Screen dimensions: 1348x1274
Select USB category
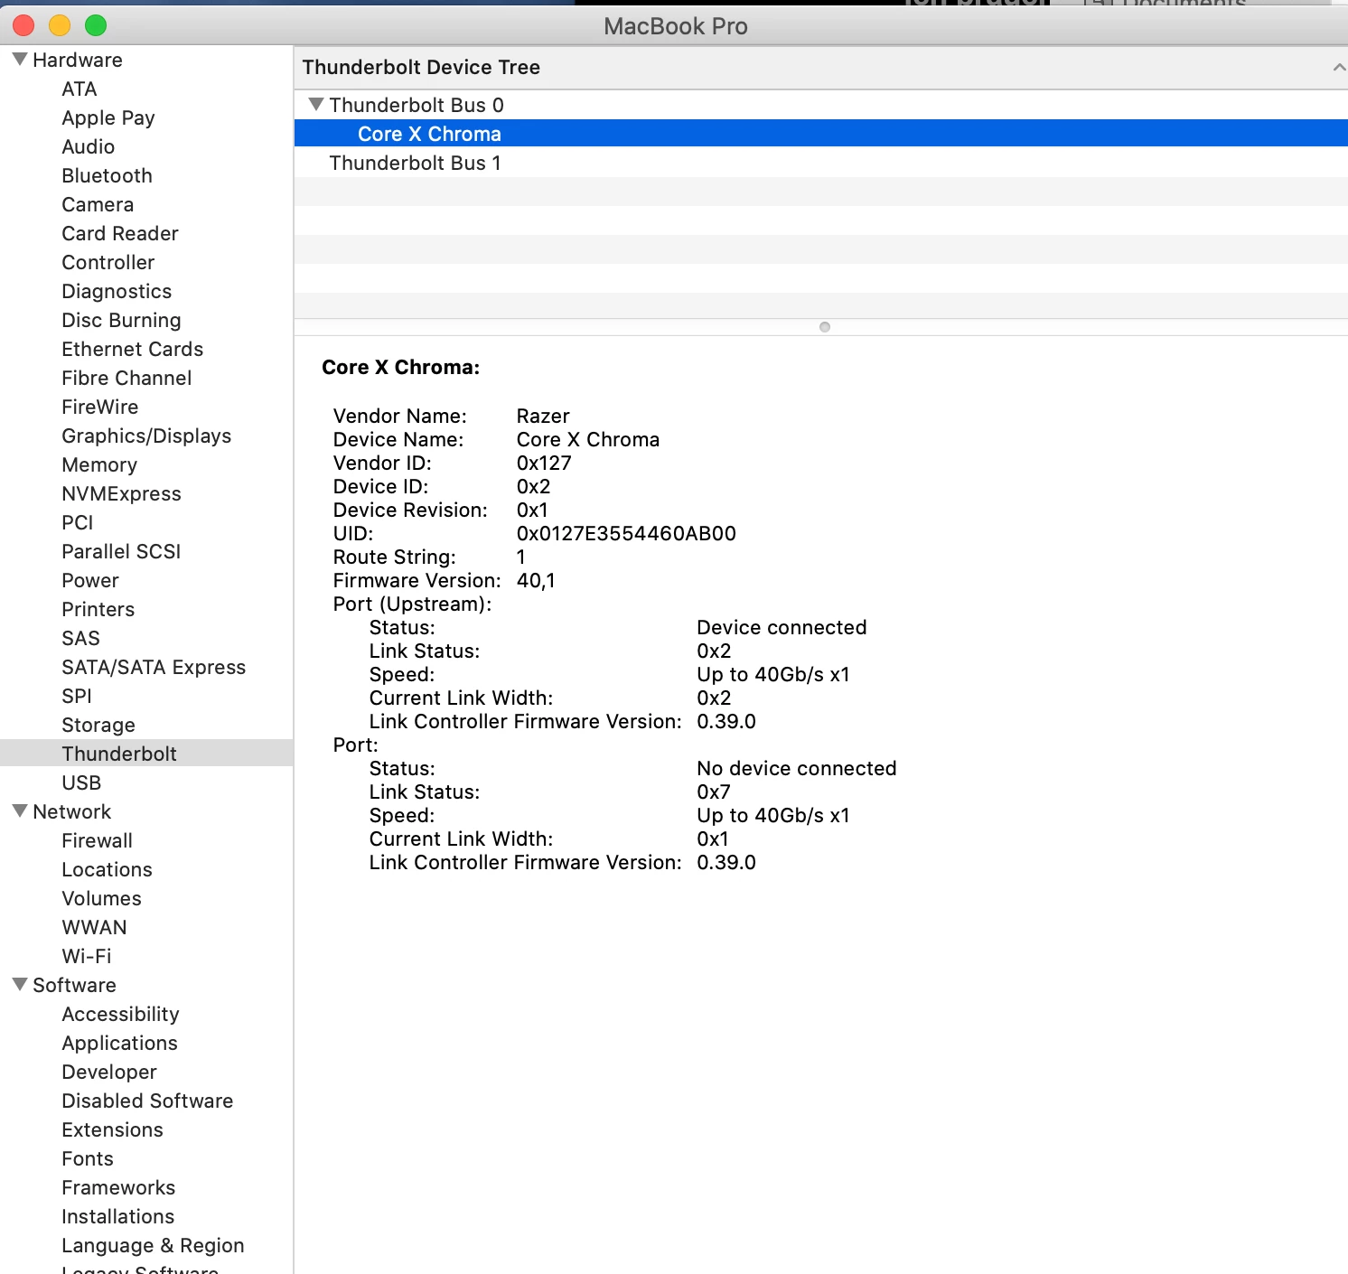pyautogui.click(x=81, y=782)
